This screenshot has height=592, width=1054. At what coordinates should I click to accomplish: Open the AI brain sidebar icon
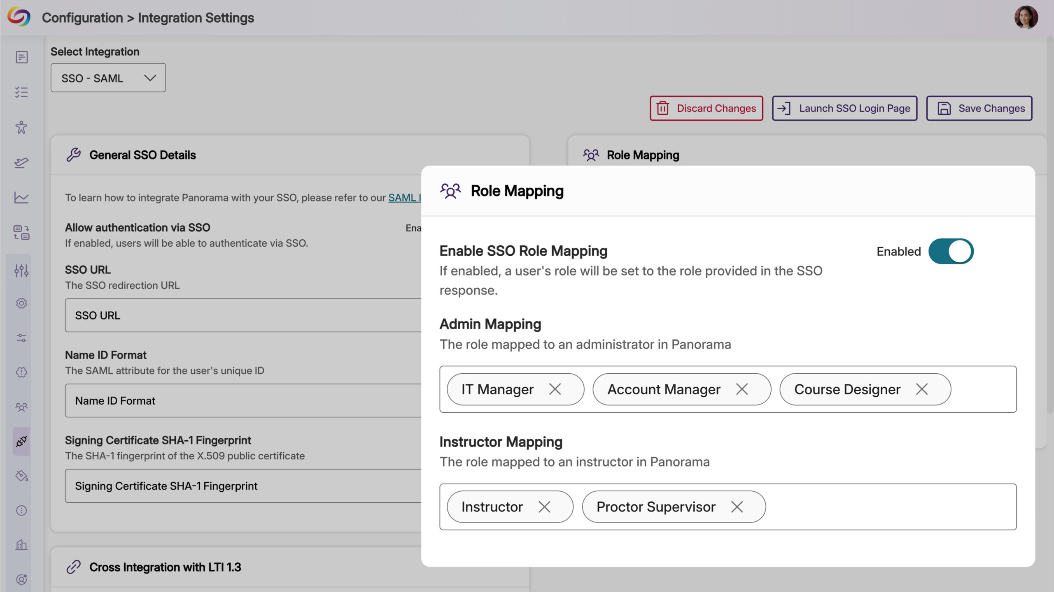[x=21, y=372]
